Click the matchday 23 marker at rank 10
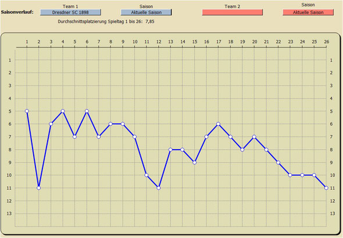This screenshot has height=238, width=343. click(x=290, y=175)
